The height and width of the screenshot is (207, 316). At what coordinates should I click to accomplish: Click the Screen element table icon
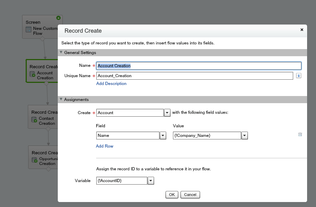click(29, 30)
